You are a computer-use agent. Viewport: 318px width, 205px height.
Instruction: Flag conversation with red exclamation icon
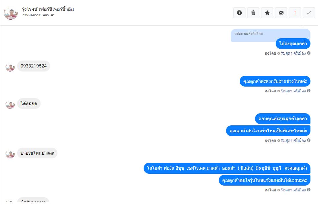coord(295,13)
